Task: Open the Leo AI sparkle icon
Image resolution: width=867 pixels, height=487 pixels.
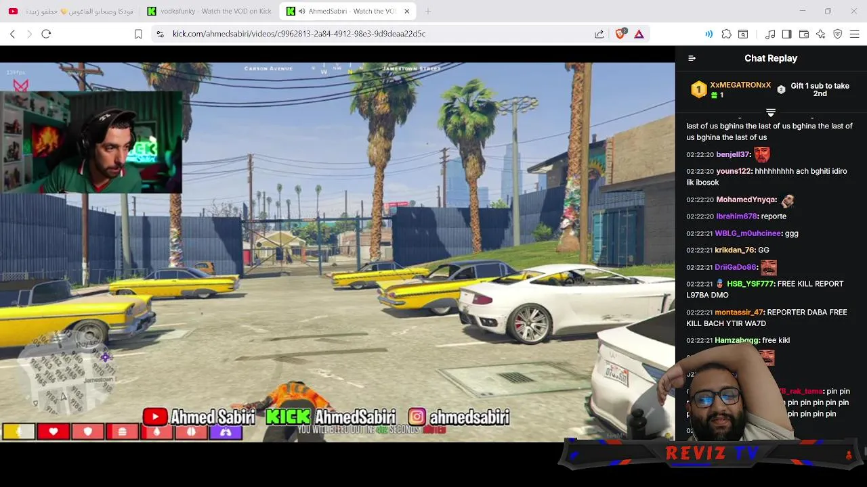Action: point(821,34)
